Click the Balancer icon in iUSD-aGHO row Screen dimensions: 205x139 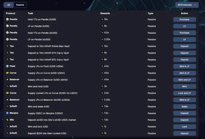click(7, 80)
